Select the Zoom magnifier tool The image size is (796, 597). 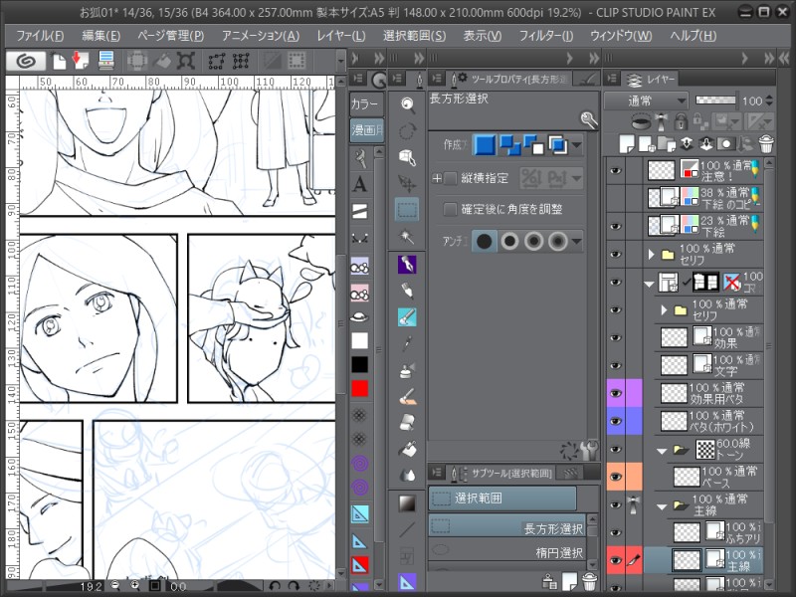tap(407, 104)
